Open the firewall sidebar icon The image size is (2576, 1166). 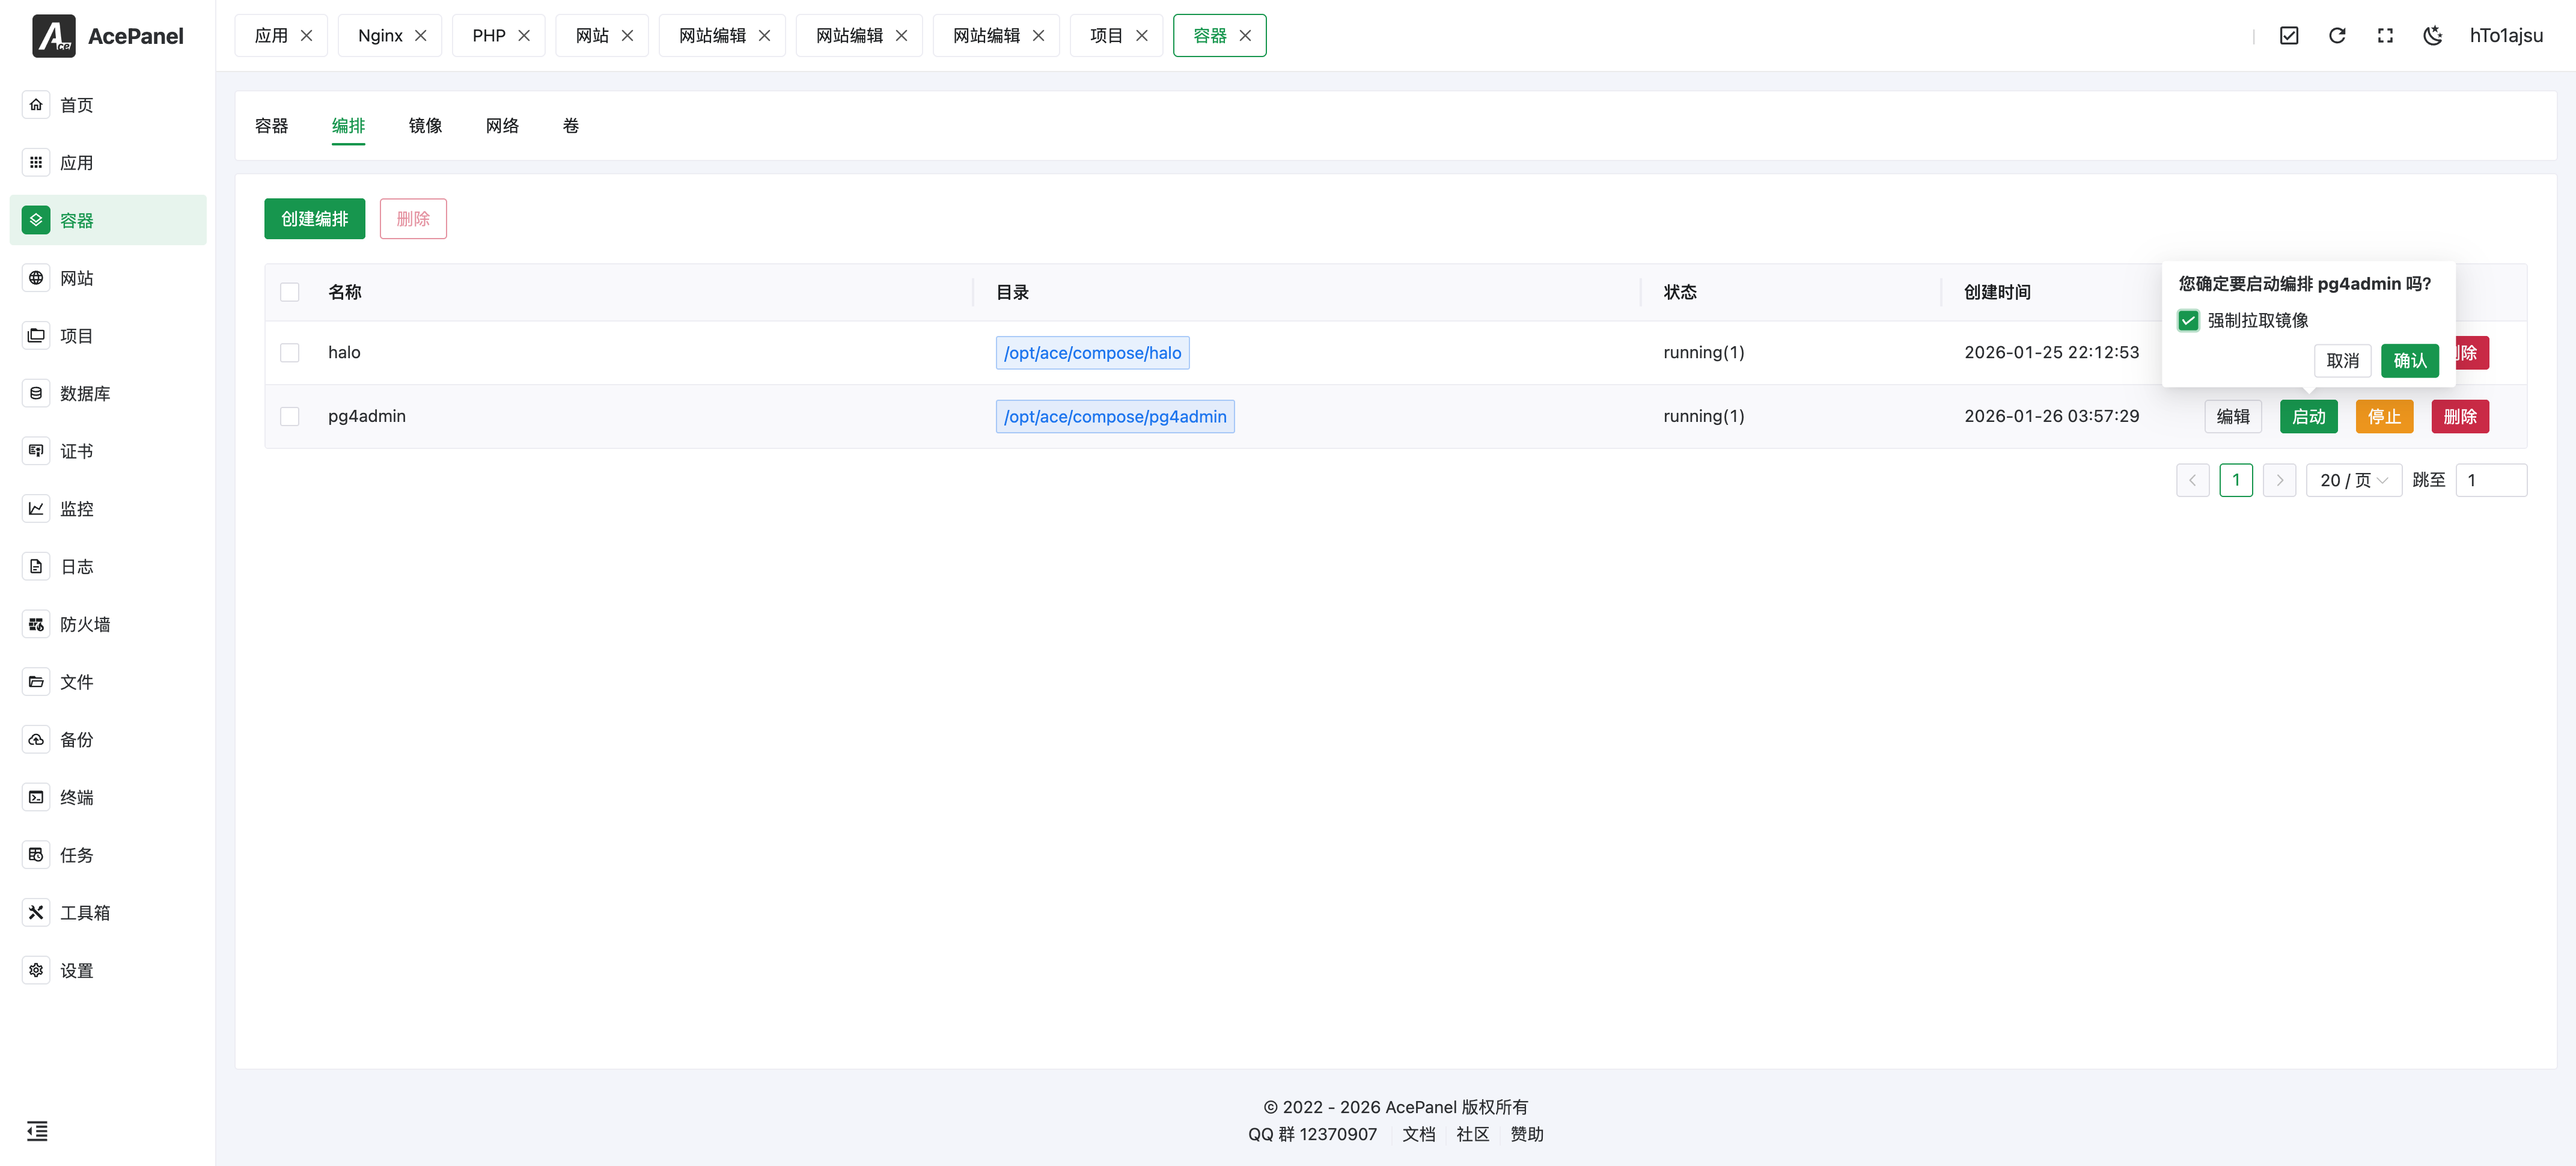pyautogui.click(x=36, y=624)
